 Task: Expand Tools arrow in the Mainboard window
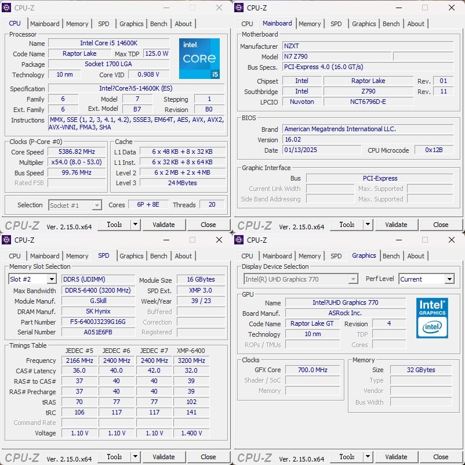367,225
